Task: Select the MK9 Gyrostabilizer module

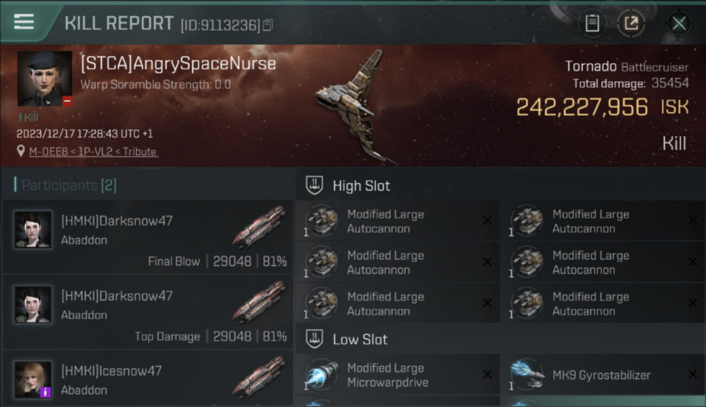Action: tap(603, 375)
